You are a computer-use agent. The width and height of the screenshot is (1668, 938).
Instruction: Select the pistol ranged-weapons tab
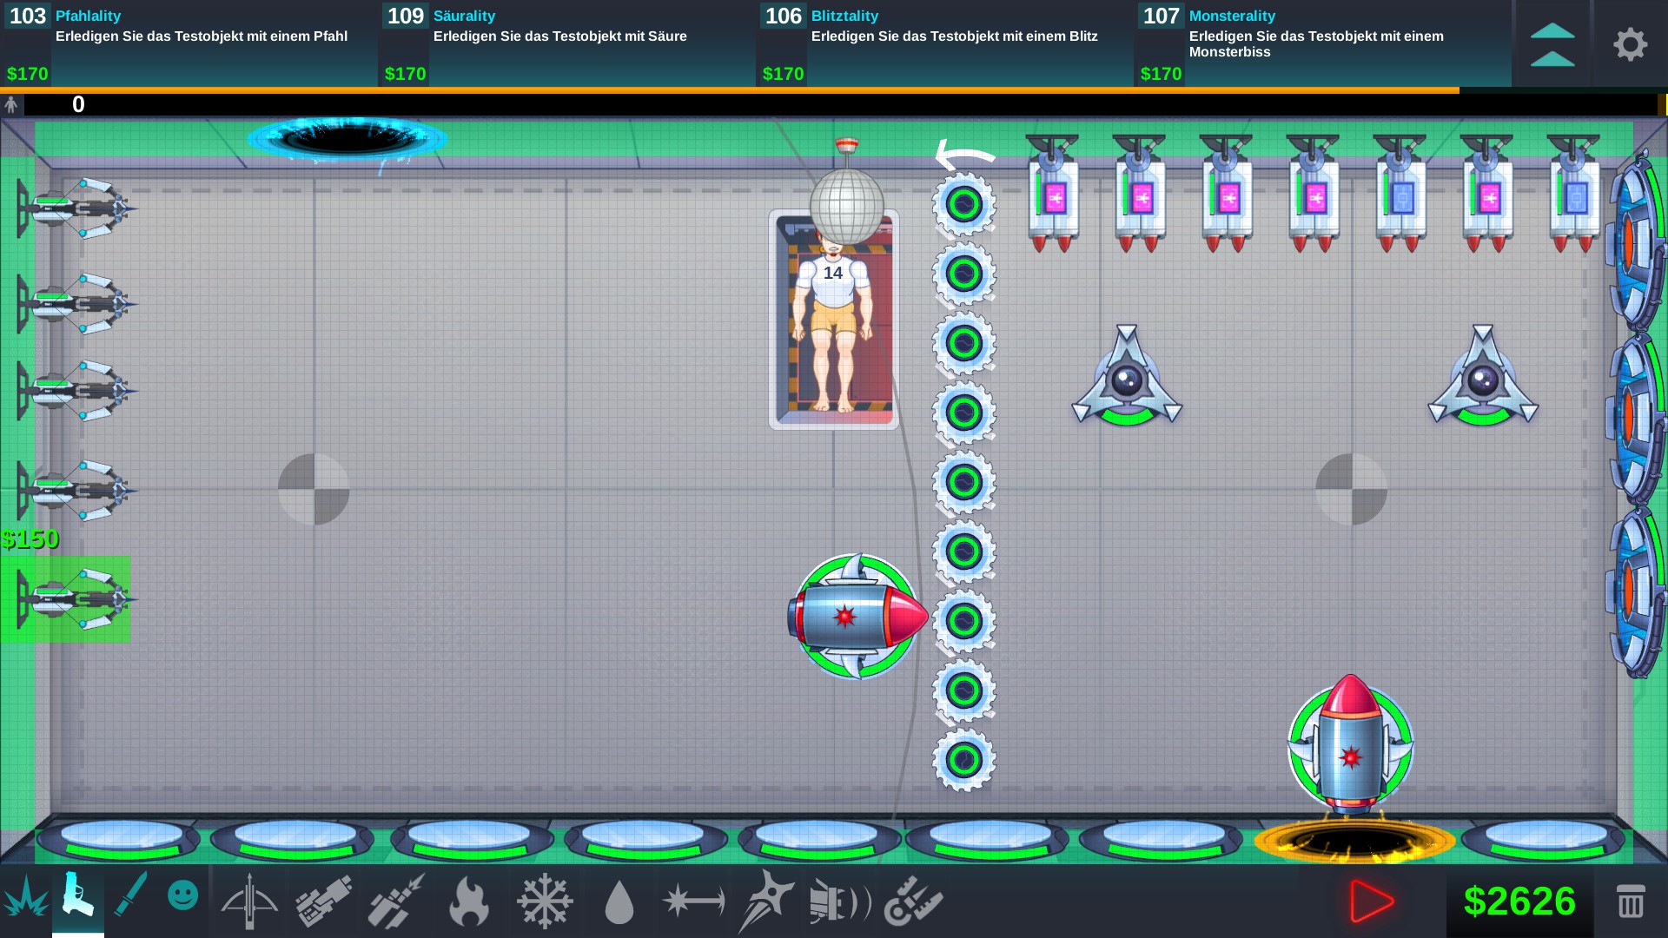pos(77,897)
